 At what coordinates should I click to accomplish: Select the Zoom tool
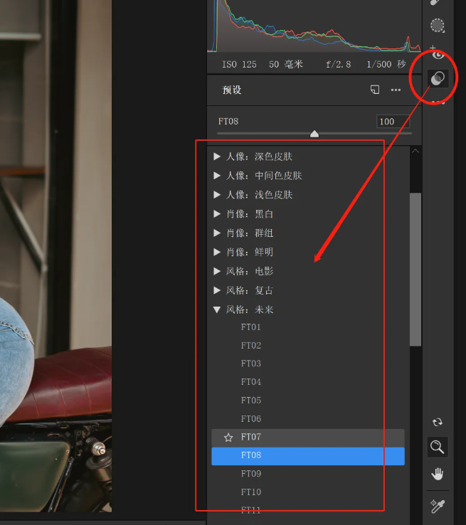pos(438,447)
